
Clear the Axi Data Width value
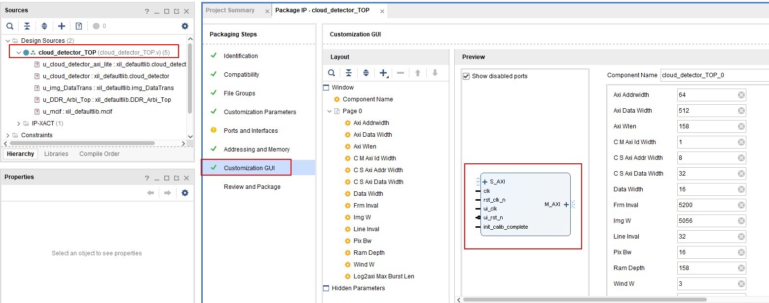click(741, 111)
